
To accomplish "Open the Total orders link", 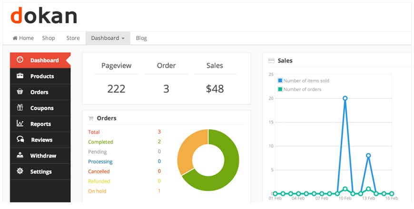I will coord(94,132).
